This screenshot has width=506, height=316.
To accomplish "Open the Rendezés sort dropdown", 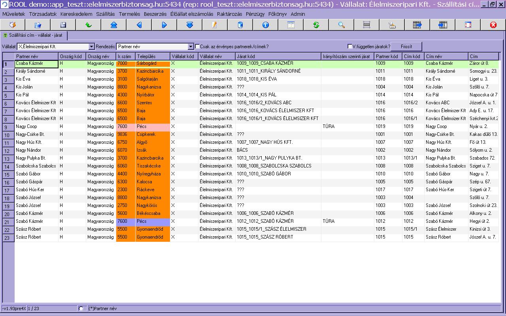I will click(191, 47).
